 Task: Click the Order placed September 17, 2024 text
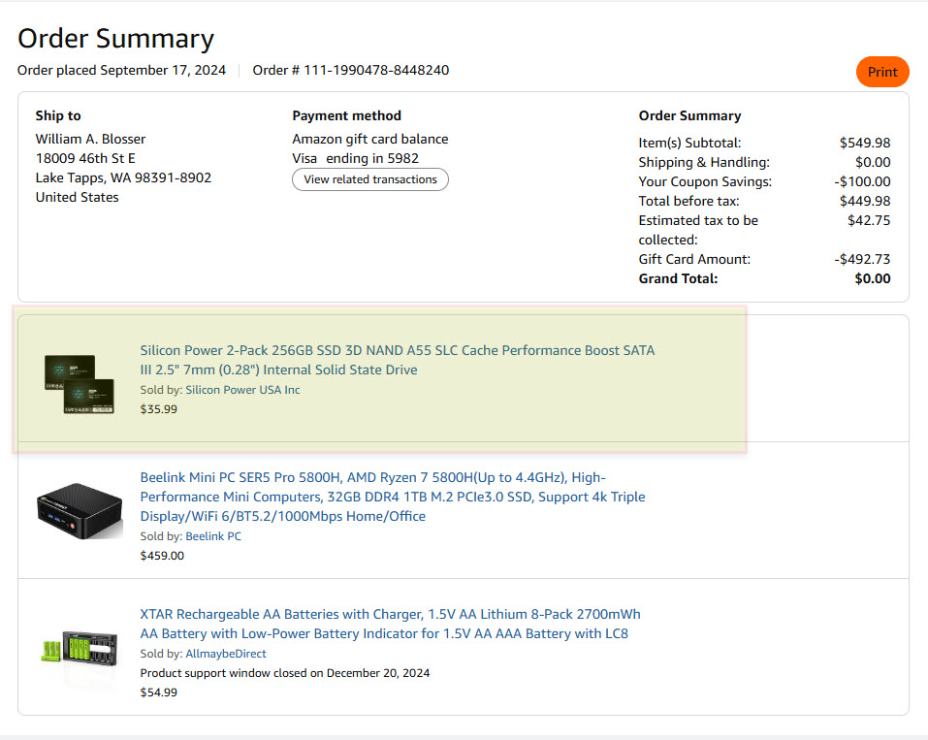pos(121,70)
